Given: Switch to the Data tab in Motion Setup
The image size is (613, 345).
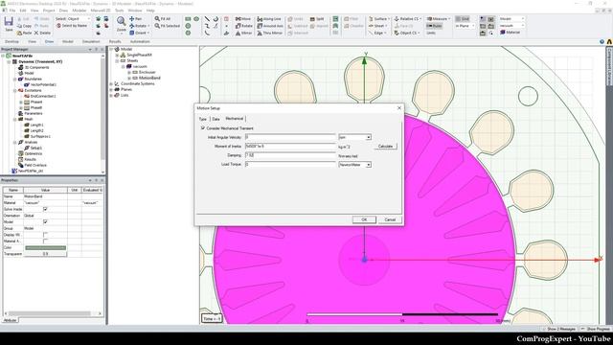Looking at the screenshot, I should tap(216, 119).
